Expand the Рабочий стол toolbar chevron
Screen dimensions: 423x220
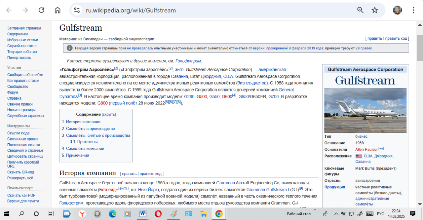tap(315, 210)
